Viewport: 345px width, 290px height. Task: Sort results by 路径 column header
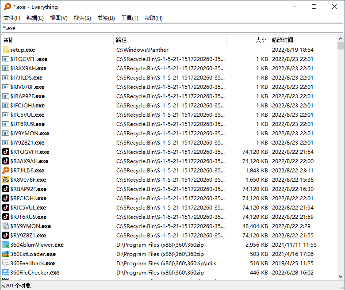170,40
